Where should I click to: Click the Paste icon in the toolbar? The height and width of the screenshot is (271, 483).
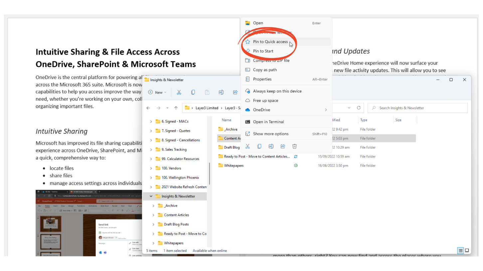coord(207,92)
